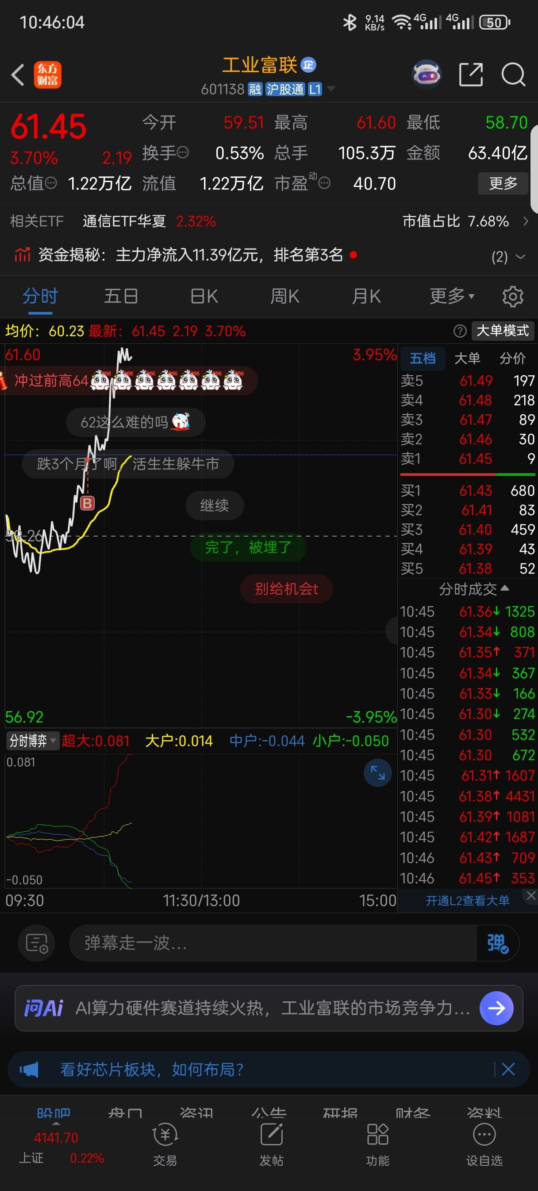Screen dimensions: 538x1191
Task: Send the 问AI question arrow button
Action: [x=496, y=1008]
